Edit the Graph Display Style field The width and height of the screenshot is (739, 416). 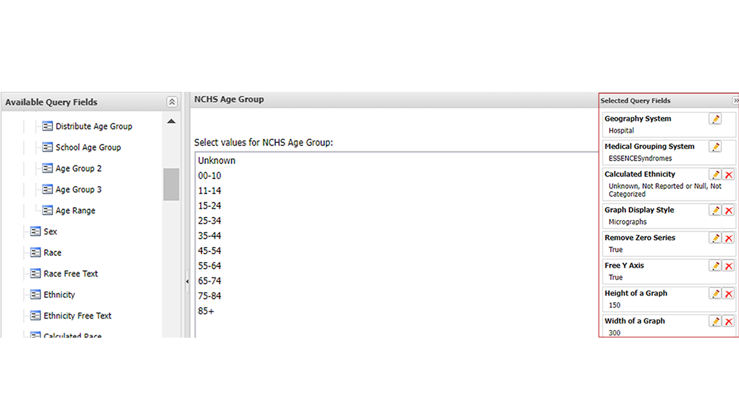coord(715,210)
